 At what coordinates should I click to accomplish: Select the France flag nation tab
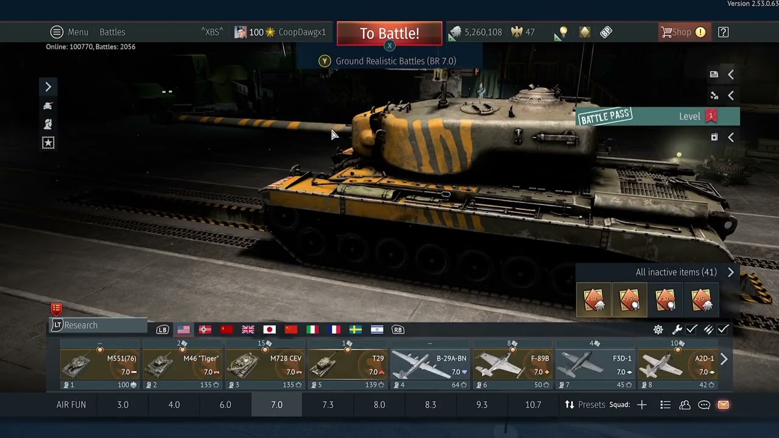(x=334, y=330)
